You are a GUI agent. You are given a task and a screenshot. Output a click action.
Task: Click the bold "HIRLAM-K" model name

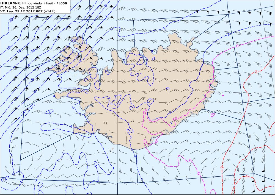[10, 3]
